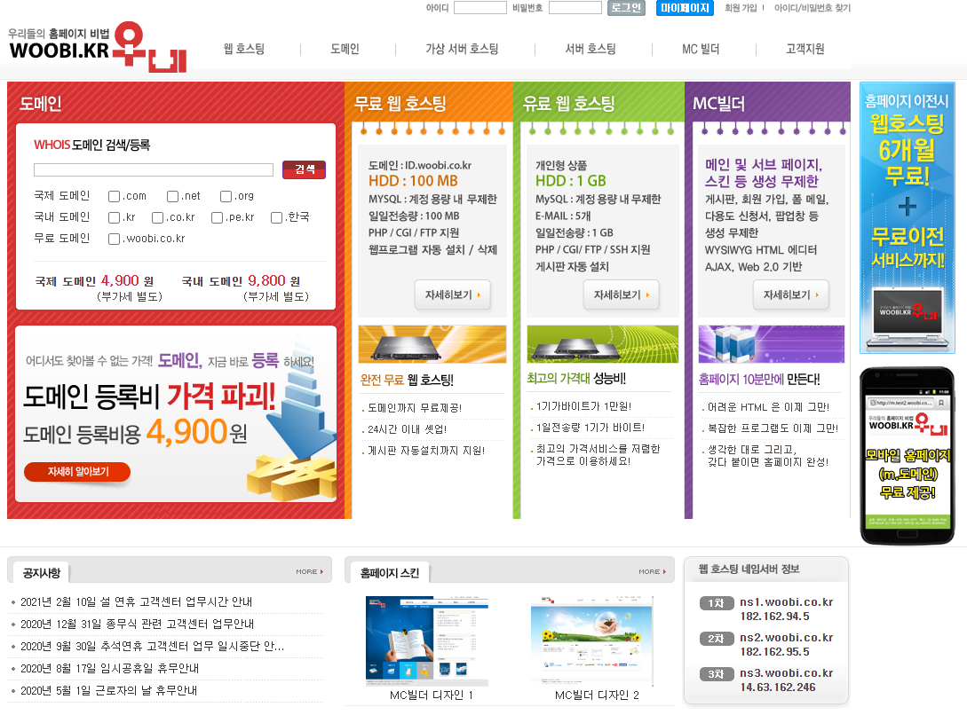Image resolution: width=967 pixels, height=715 pixels.
Task: Select the 홈페이지 스킨 tab
Action: [x=390, y=573]
